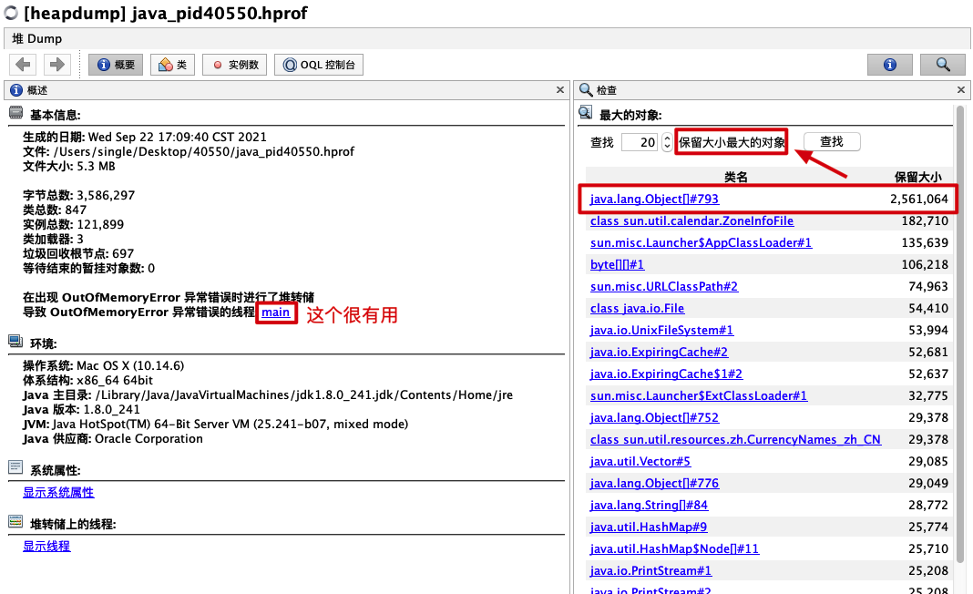This screenshot has width=973, height=594.
Task: Open sun.misc.URLClassPath#2 entry
Action: click(x=664, y=286)
